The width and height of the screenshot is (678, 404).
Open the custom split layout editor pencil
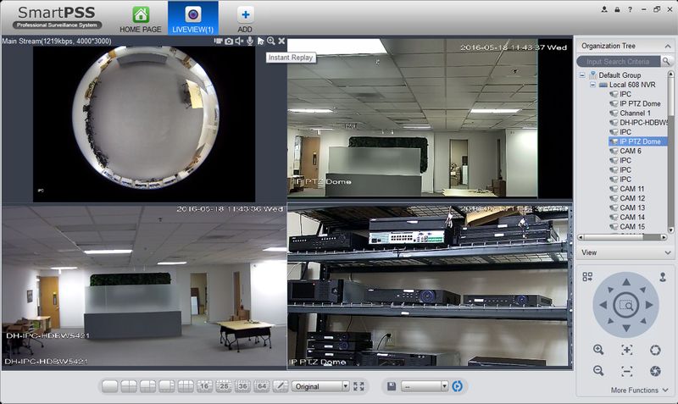coord(281,386)
